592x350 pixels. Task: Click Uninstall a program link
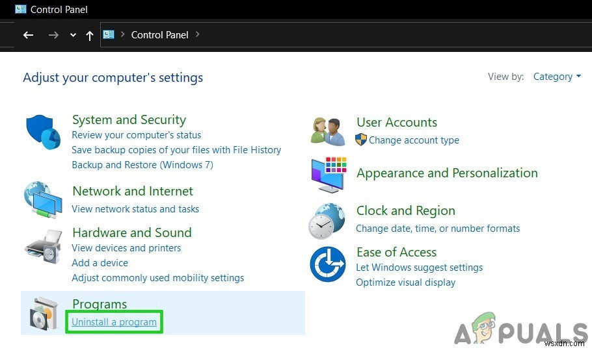coord(114,322)
